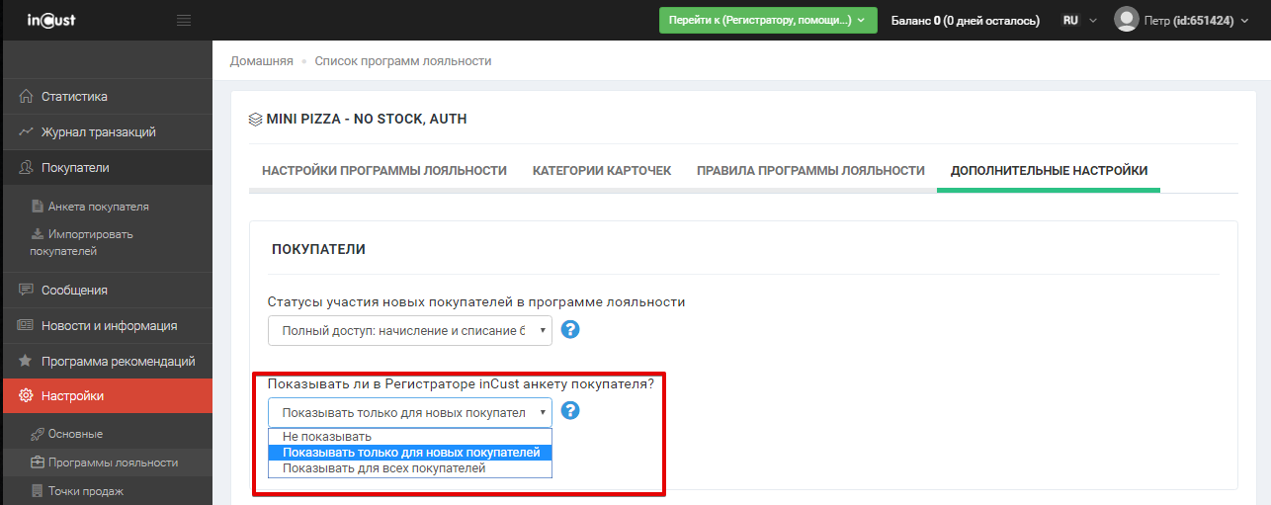The image size is (1271, 505).
Task: Open Новости и информация in the sidebar
Action: click(106, 326)
